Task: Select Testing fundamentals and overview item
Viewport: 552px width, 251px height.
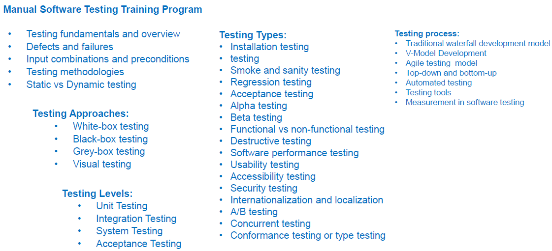Action: tap(103, 34)
